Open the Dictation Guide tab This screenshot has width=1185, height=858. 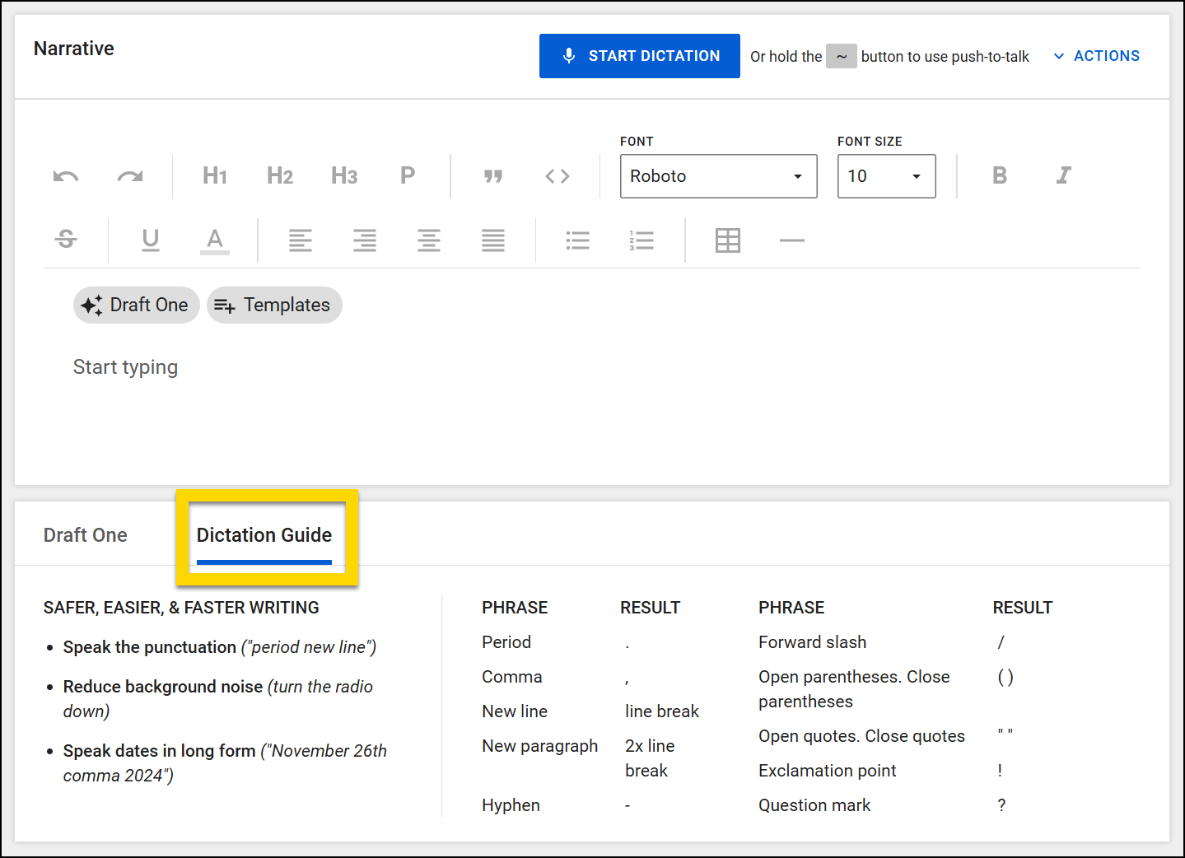[264, 534]
